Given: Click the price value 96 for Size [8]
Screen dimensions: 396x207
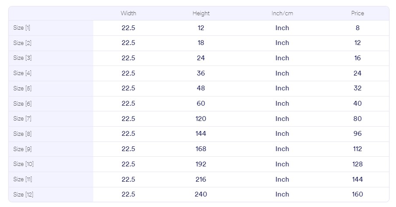Looking at the screenshot, I should point(357,134).
